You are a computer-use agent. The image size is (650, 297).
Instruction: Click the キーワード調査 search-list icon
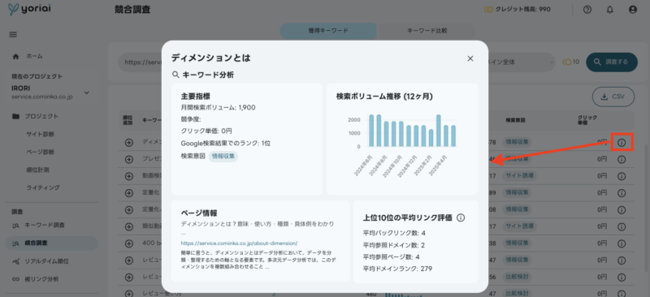point(16,226)
